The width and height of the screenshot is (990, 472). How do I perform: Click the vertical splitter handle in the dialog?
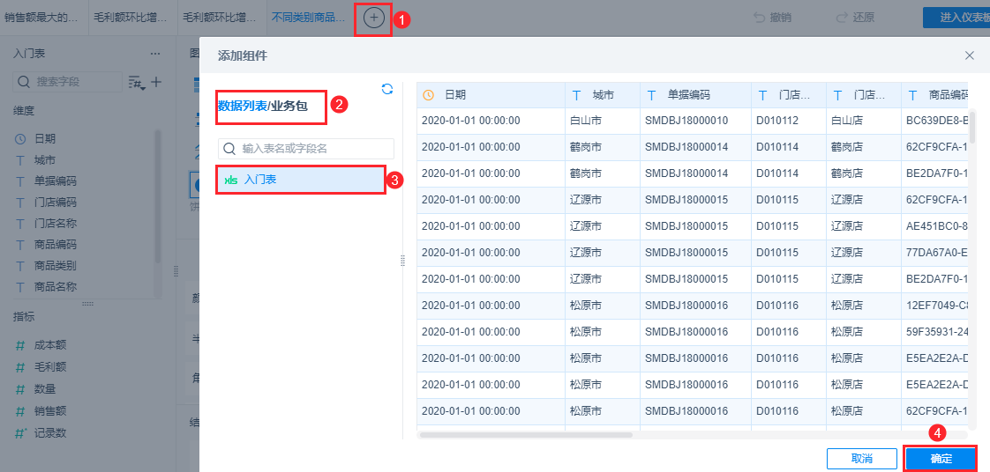[x=403, y=261]
